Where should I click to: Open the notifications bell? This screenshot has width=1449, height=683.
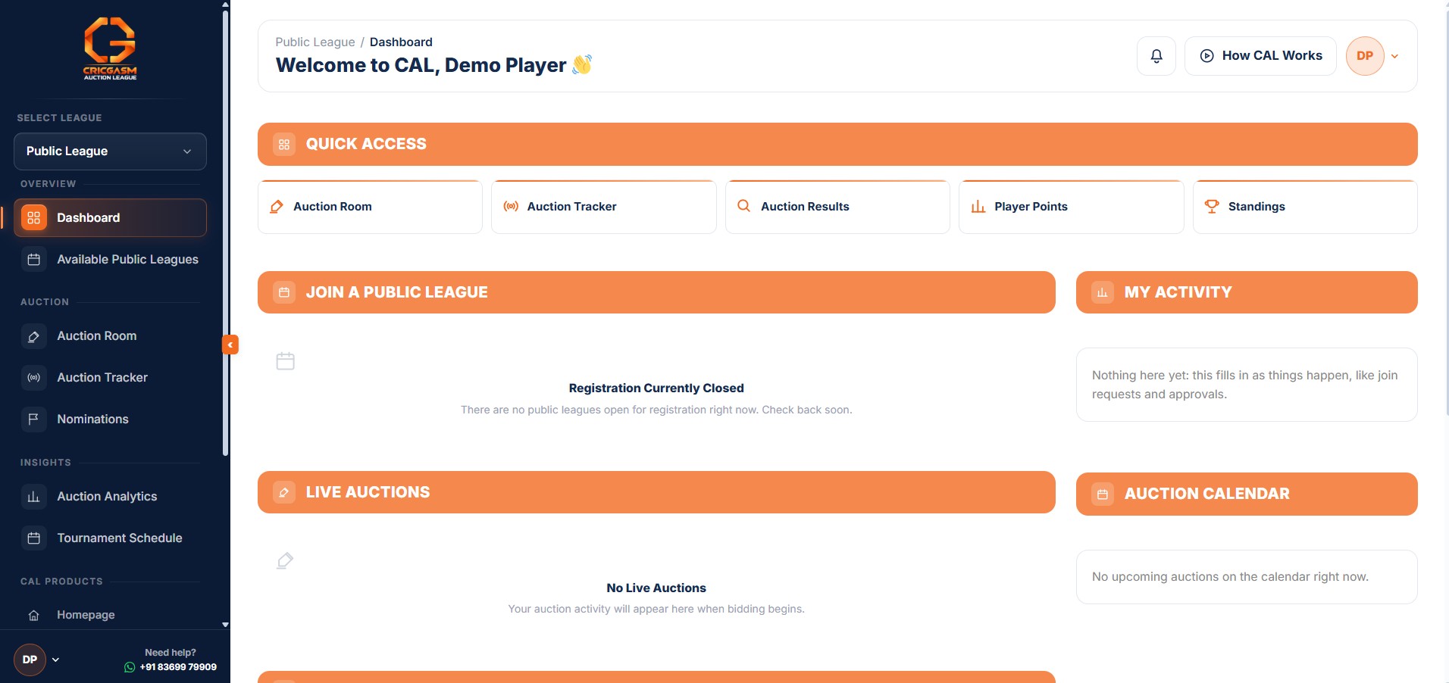1156,56
